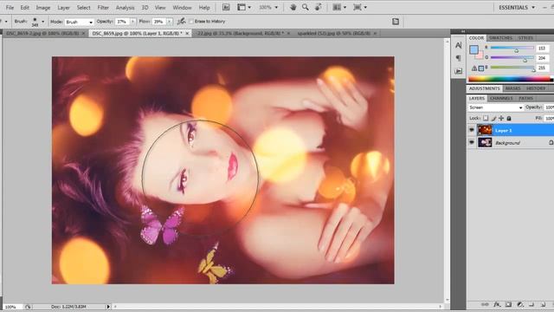Toggle lock transparent pixels
The image size is (554, 312).
(486, 118)
